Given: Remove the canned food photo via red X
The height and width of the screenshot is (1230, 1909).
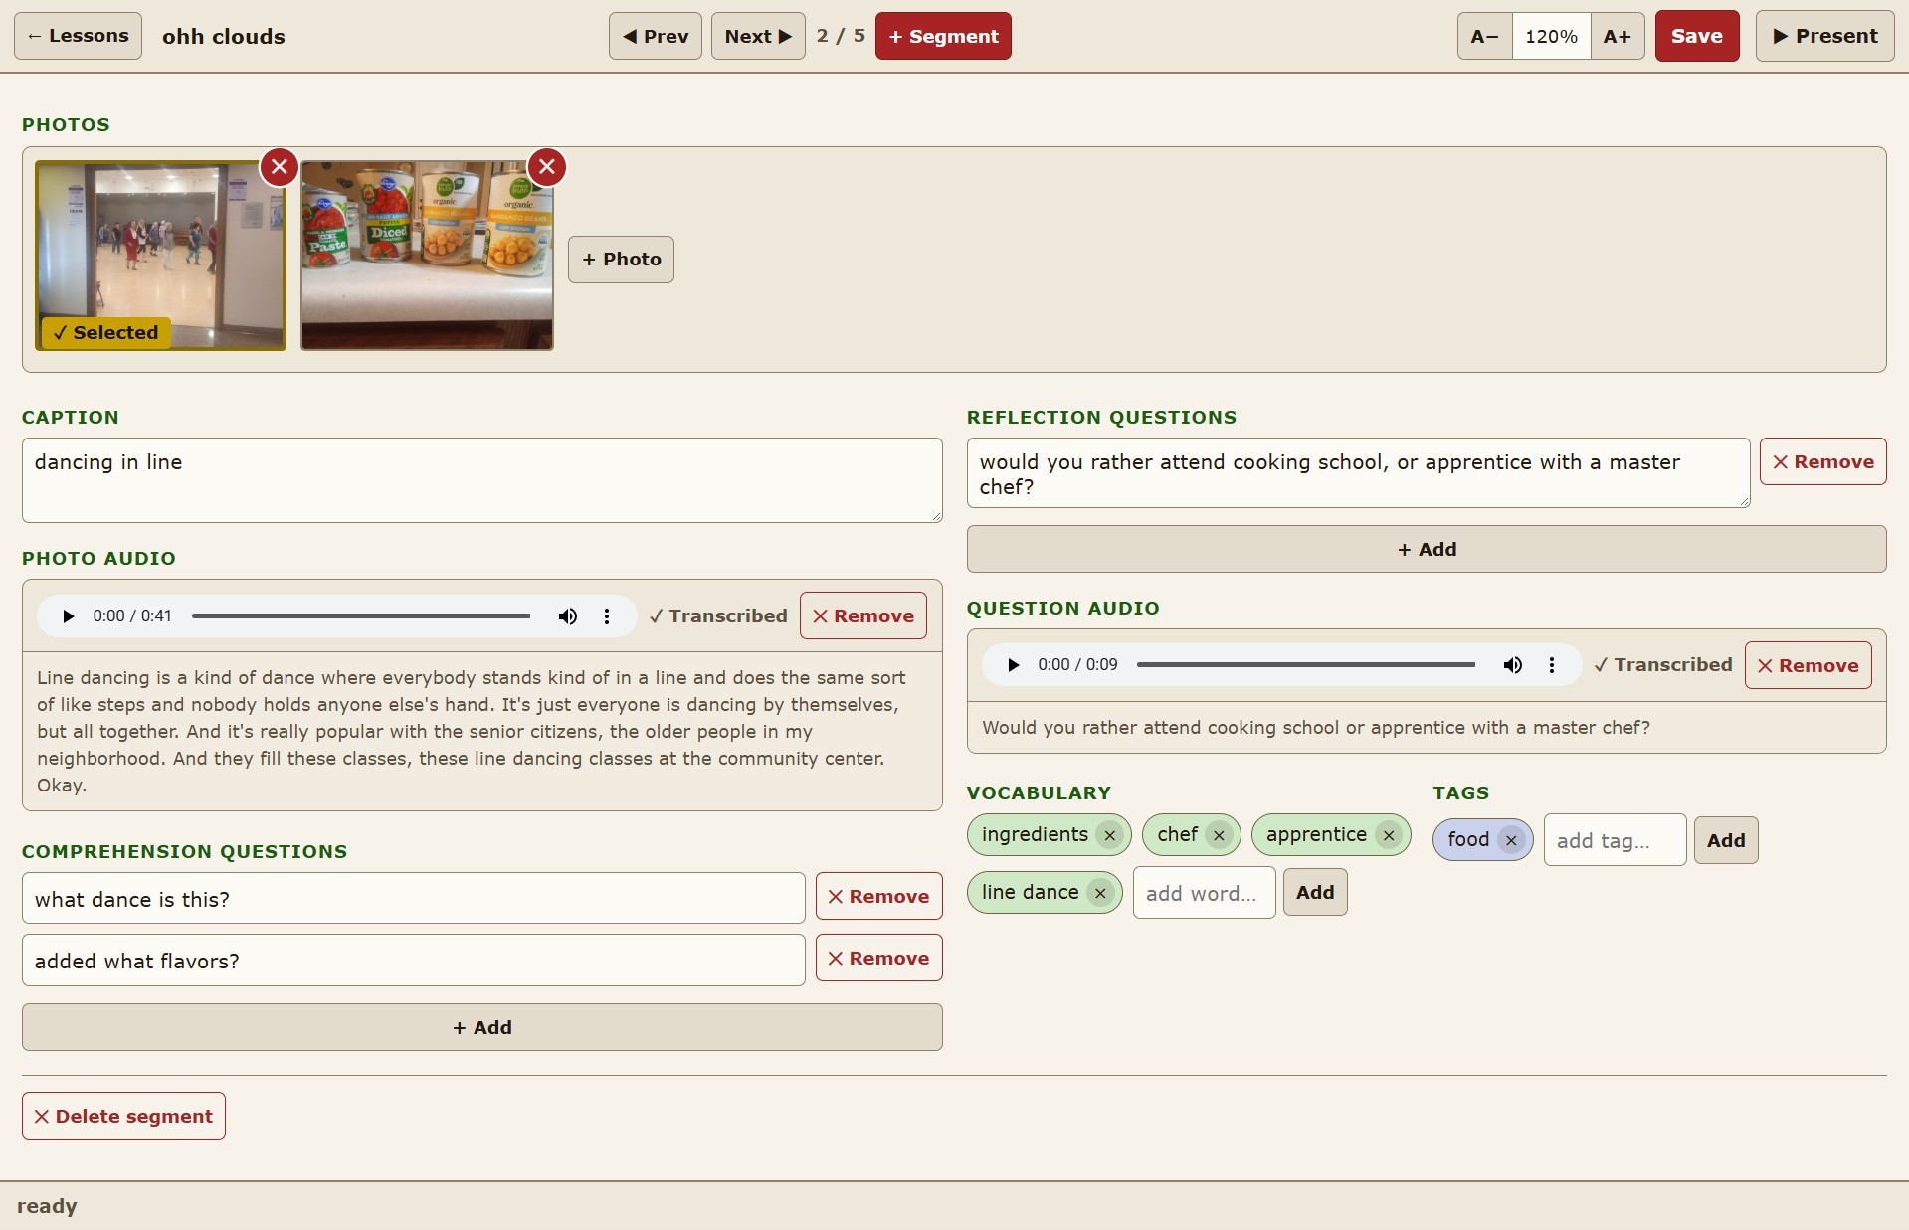Looking at the screenshot, I should (x=547, y=167).
